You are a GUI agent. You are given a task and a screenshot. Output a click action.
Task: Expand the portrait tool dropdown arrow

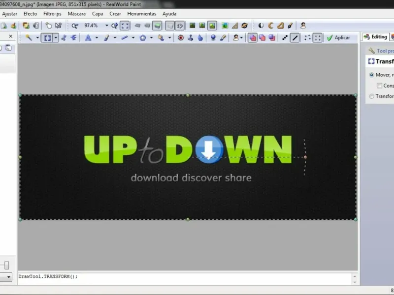click(x=241, y=38)
